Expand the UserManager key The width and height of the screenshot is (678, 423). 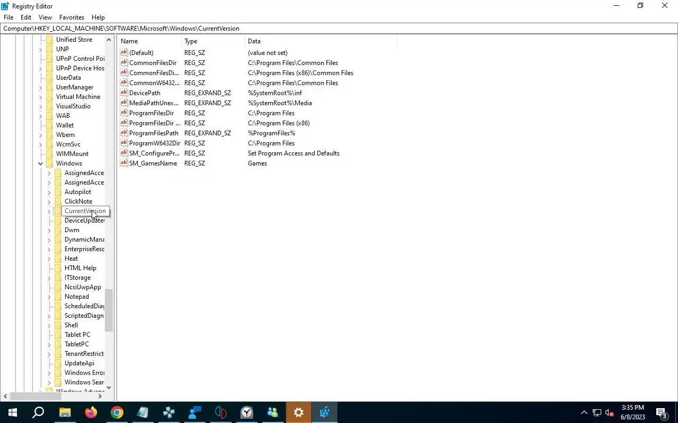click(41, 87)
